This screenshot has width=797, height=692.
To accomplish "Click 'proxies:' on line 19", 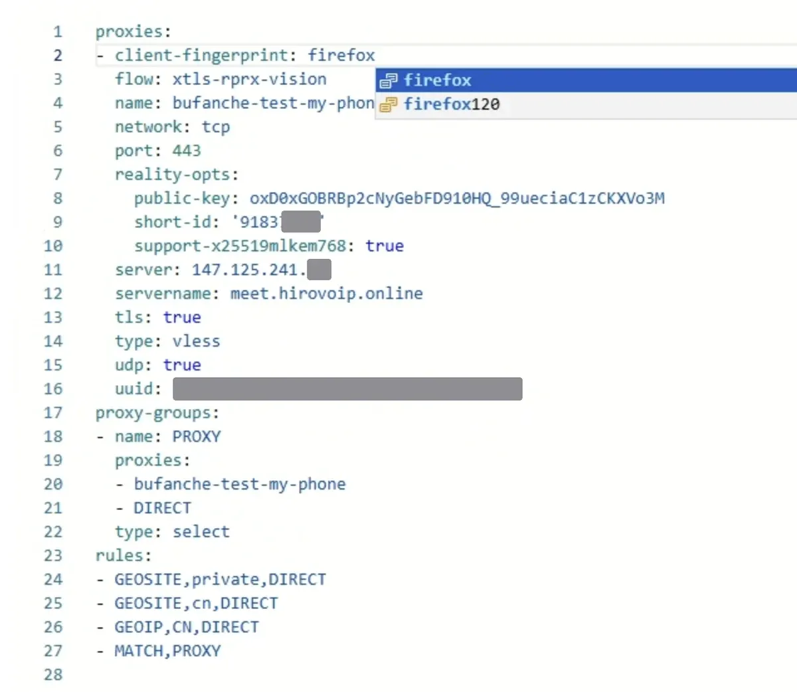I will pyautogui.click(x=153, y=460).
